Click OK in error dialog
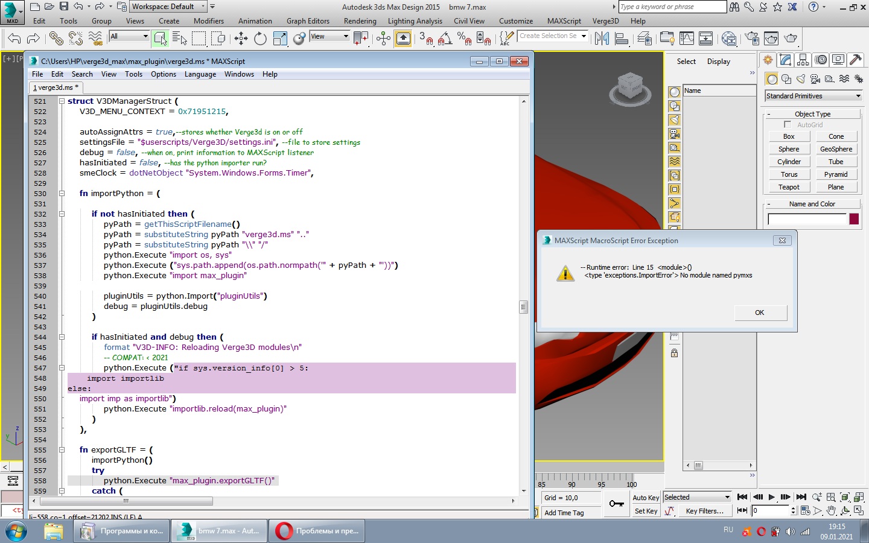The image size is (869, 543). (760, 313)
